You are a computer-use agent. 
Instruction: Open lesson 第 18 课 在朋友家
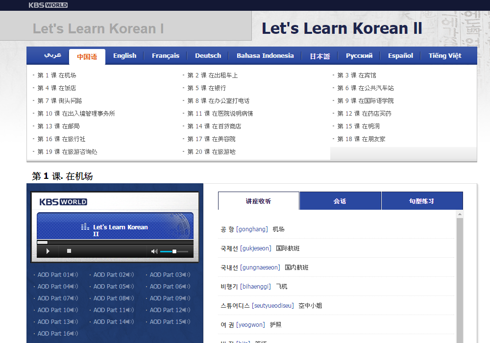362,139
